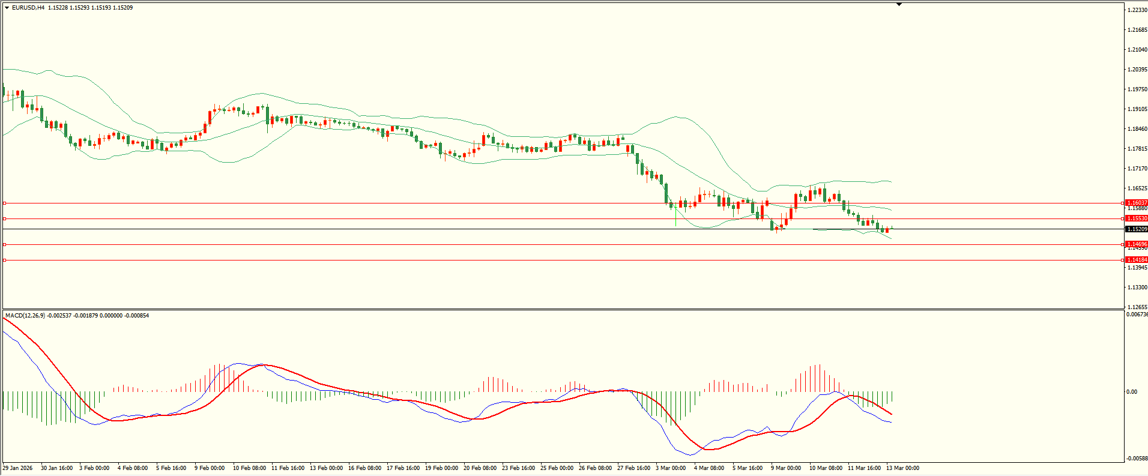Click the 13 Mar 00:00 time label
Viewport: 1148px width, 476px height.
pyautogui.click(x=902, y=468)
